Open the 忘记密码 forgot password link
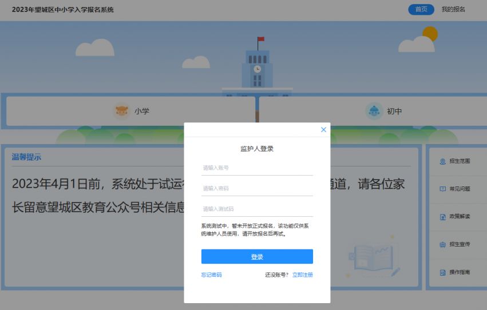The image size is (487, 310). click(x=212, y=275)
